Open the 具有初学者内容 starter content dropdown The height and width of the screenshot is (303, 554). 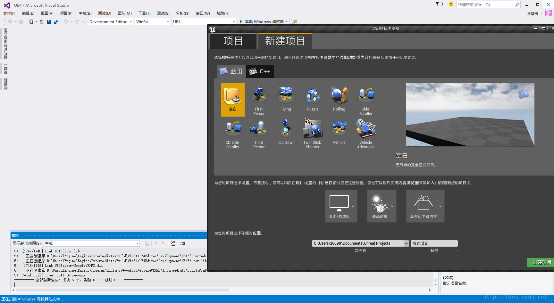coord(425,206)
